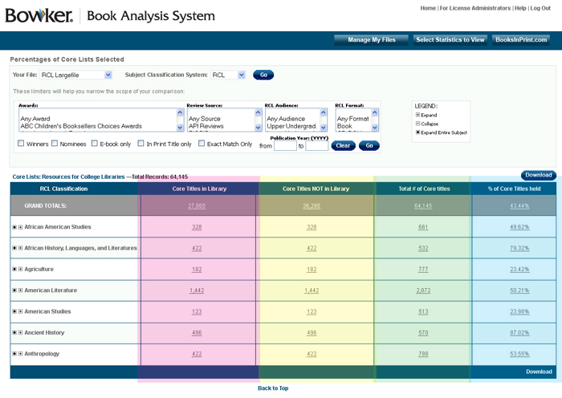Open 49.62% for African American Studies
Viewport: 562px width, 398px height.
(x=519, y=227)
